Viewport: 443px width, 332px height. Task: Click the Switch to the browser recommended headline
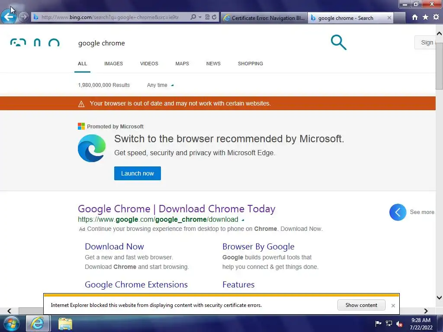point(229,139)
